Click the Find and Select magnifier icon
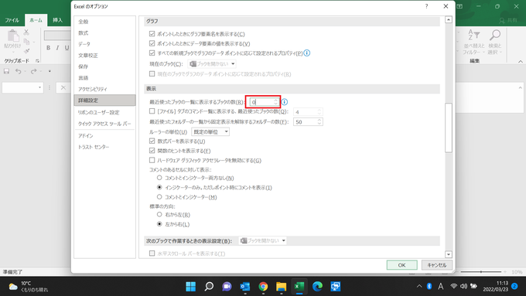Viewport: 526px width, 296px height. coord(495,35)
